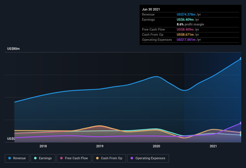The height and width of the screenshot is (168, 246).
Task: Click the Revenue label in tooltip
Action: [148, 14]
